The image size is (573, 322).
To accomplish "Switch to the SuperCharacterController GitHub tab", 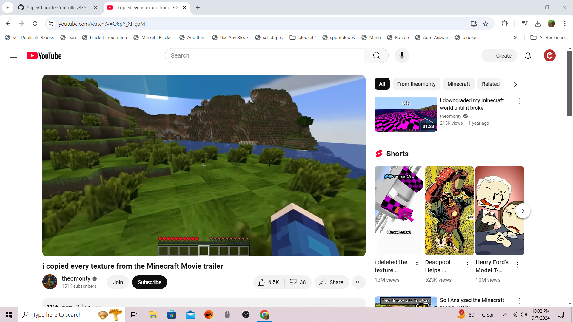I will [x=54, y=7].
